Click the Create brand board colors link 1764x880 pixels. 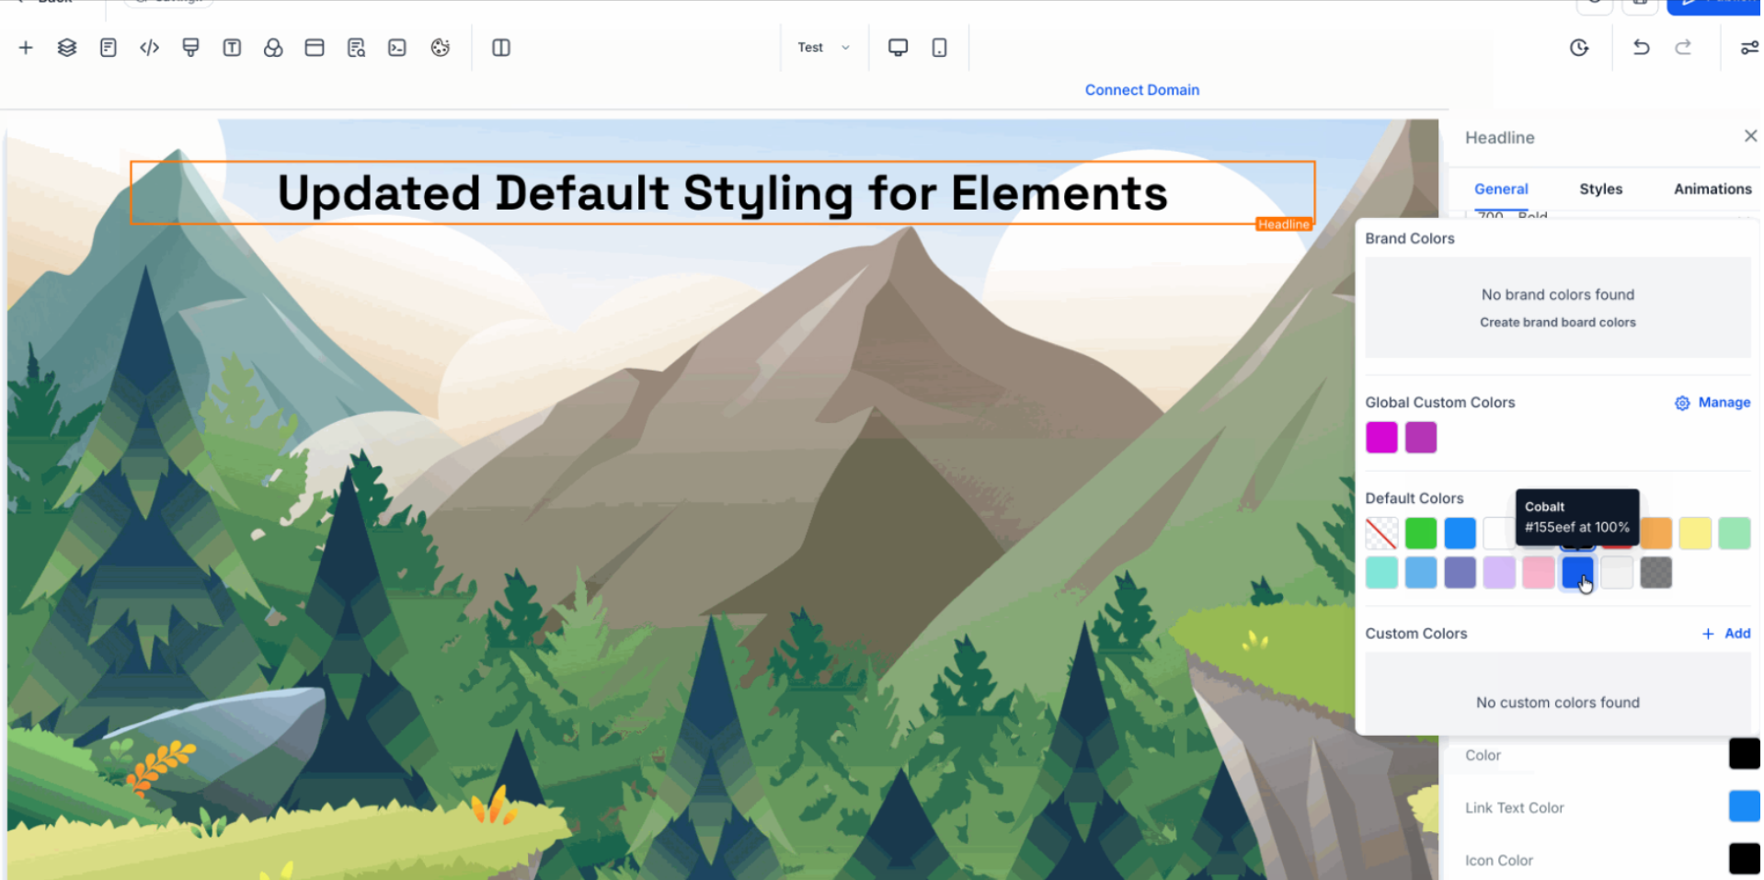pos(1557,323)
